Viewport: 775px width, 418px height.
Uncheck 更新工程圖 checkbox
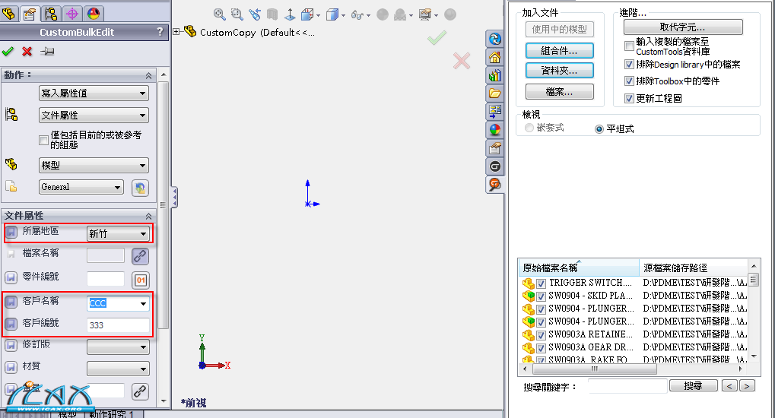[x=629, y=98]
